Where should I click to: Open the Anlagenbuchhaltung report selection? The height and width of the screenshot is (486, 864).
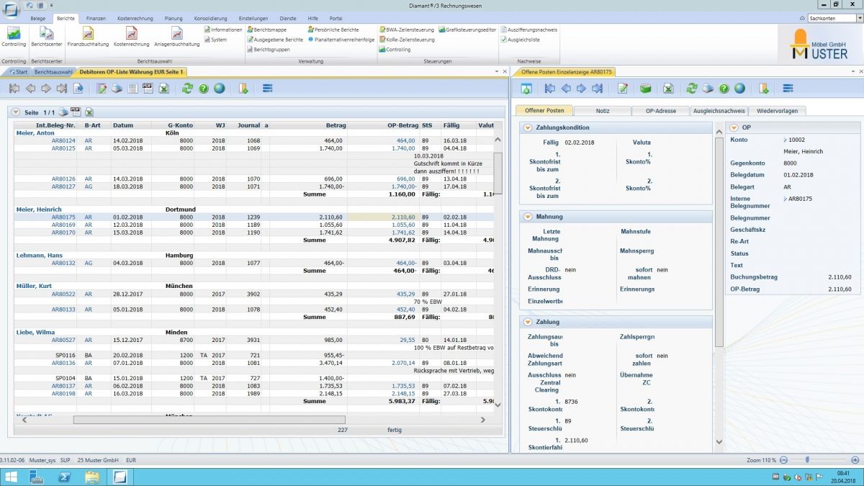tap(176, 37)
